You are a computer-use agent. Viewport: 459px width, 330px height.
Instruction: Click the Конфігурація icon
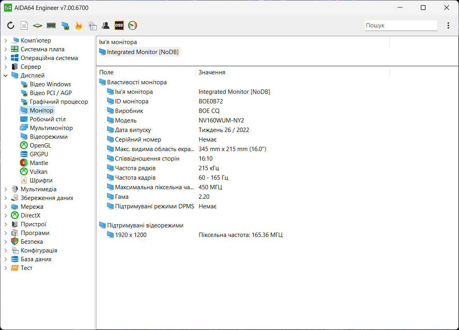coord(15,250)
